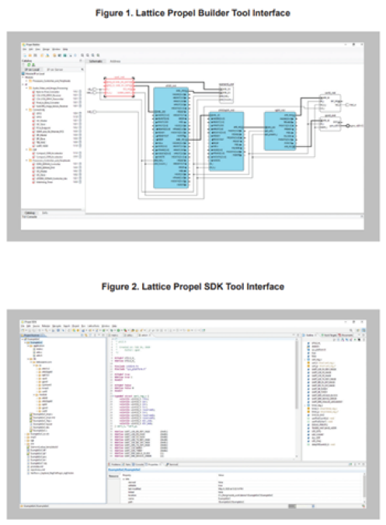The width and height of the screenshot is (386, 525).
Task: Collapse the root project node in Project Explorer
Action: click(23, 339)
